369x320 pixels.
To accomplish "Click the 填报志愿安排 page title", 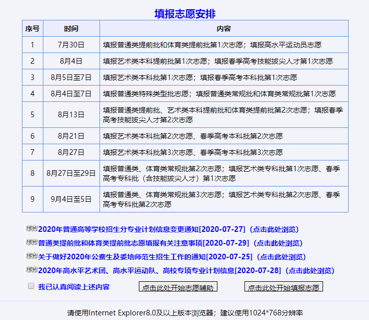I will [x=185, y=13].
